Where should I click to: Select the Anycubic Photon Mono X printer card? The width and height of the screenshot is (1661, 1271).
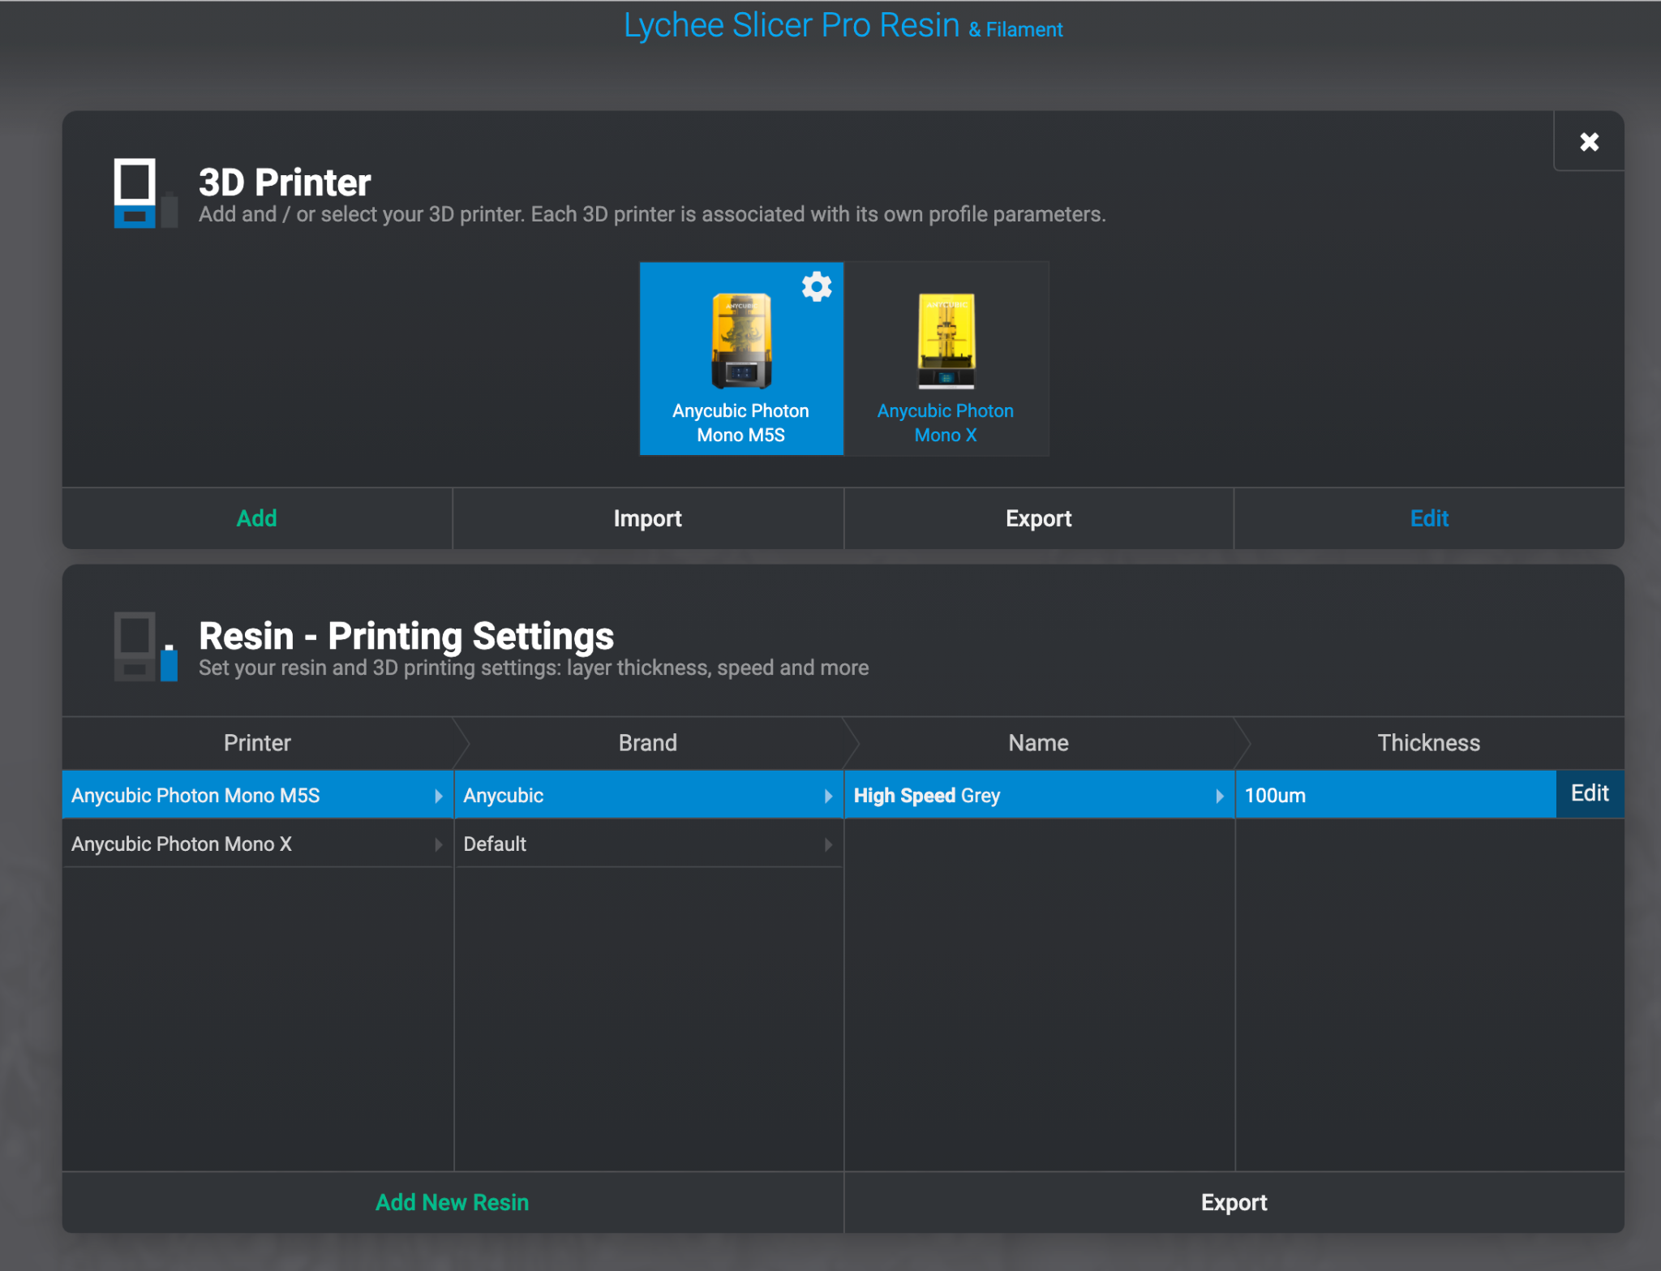[946, 359]
